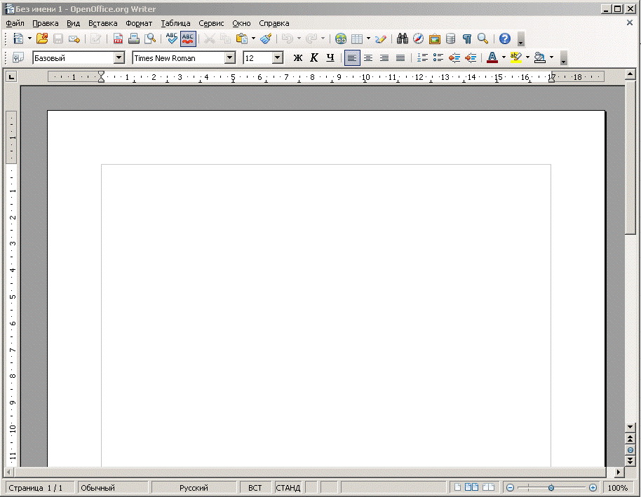
Task: Toggle underline Ч formatting
Action: click(330, 57)
